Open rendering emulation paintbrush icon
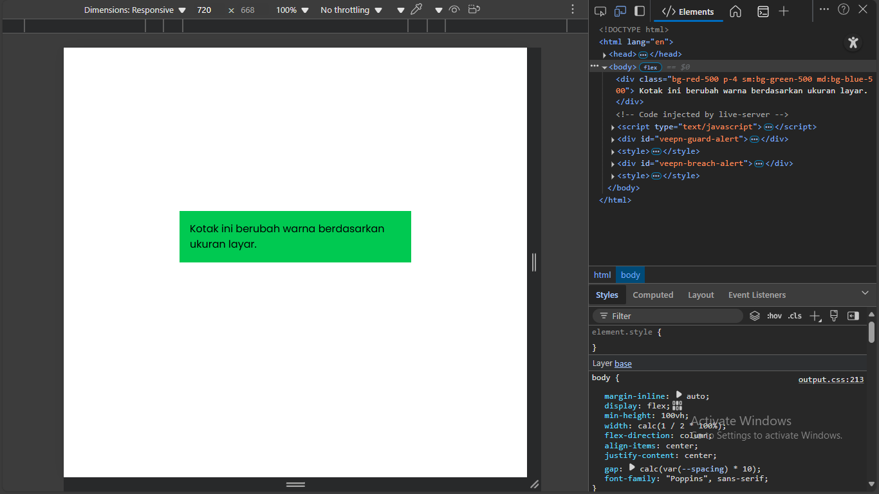 coord(834,316)
